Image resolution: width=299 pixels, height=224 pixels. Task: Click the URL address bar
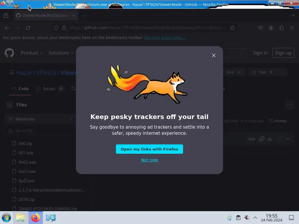(147, 28)
